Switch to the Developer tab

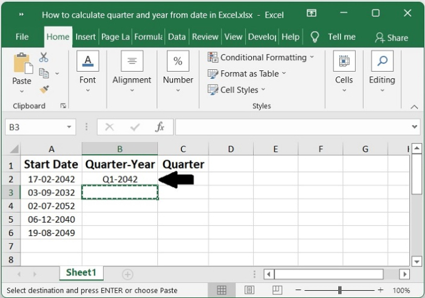[x=262, y=36]
